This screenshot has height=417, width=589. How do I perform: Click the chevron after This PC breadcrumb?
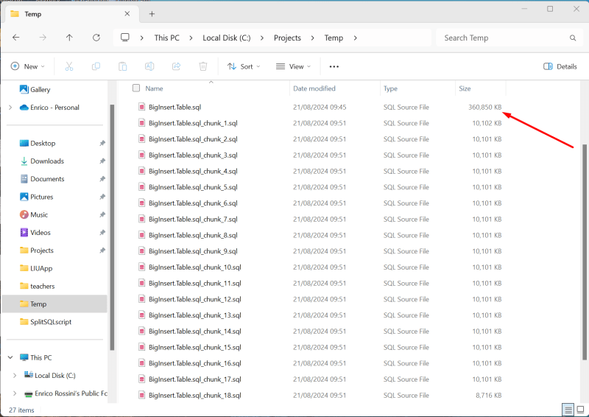pos(191,38)
